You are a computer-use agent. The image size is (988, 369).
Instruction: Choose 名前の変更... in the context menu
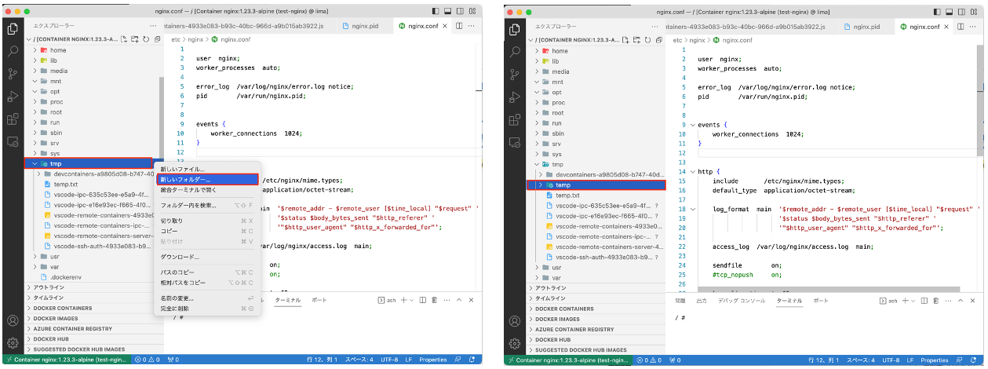[x=207, y=298]
